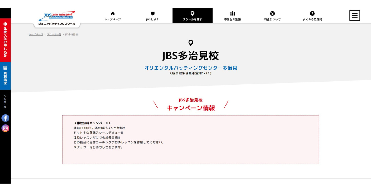This screenshot has height=191, width=371.
Task: Open Facebook via the sidebar icon
Action: [x=5, y=118]
